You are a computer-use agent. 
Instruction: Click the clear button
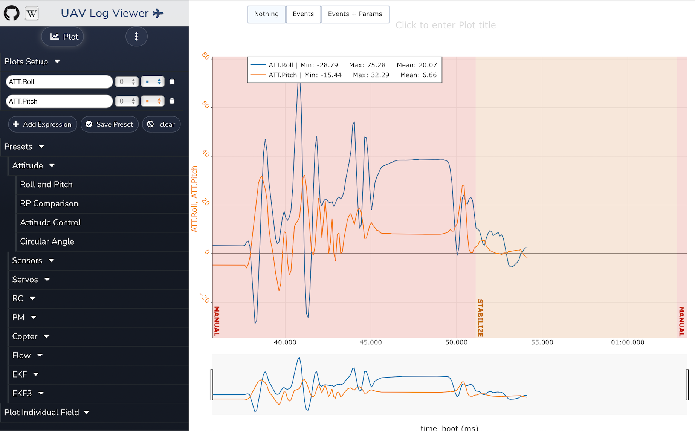tap(161, 124)
